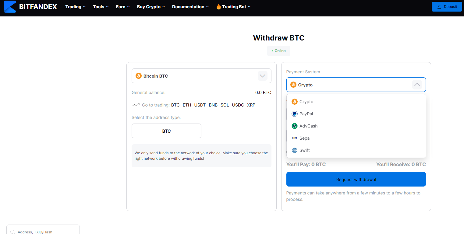Collapse the Payment System dropdown chevron
This screenshot has width=464, height=234.
click(x=417, y=85)
